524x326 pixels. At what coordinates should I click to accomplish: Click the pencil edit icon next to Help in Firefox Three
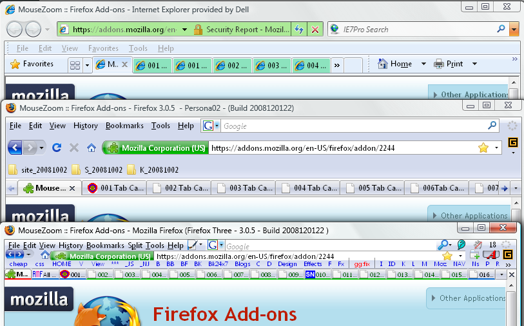[x=192, y=245]
